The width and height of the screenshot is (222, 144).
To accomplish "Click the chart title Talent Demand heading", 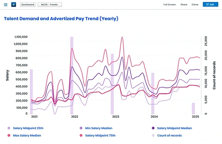I will (61, 18).
